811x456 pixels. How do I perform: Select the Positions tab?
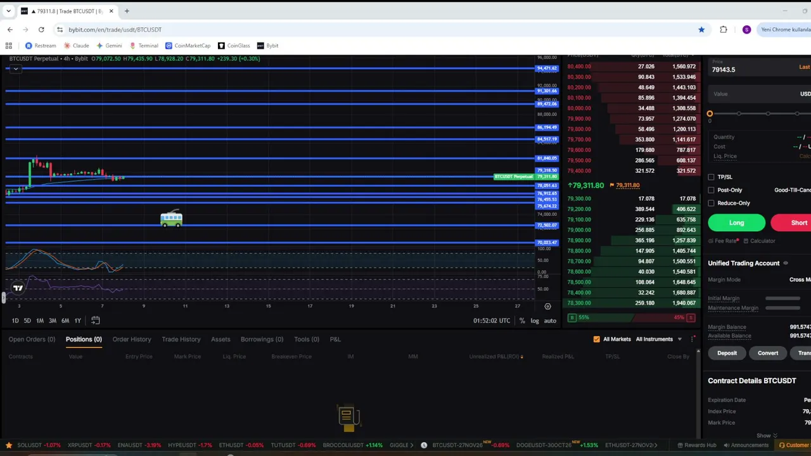84,339
